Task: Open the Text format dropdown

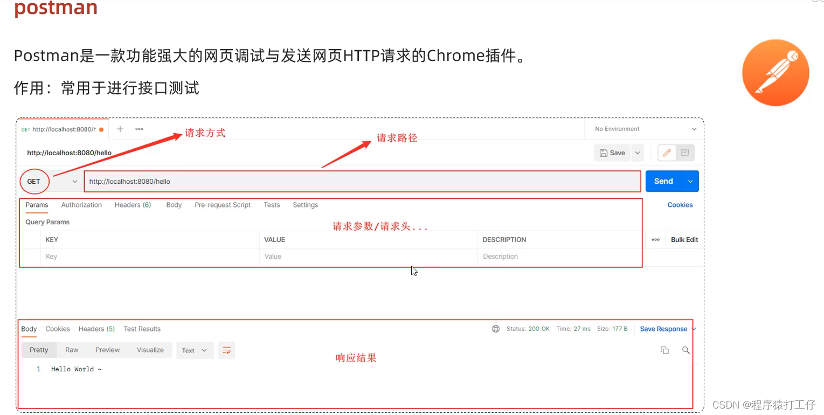Action: pyautogui.click(x=195, y=350)
